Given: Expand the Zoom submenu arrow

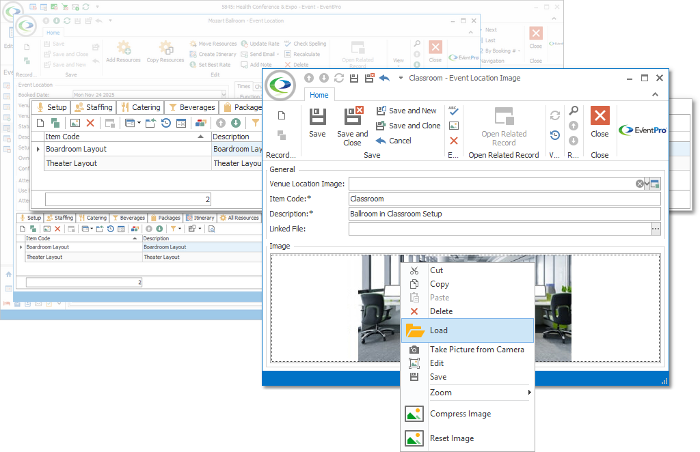Looking at the screenshot, I should 530,393.
